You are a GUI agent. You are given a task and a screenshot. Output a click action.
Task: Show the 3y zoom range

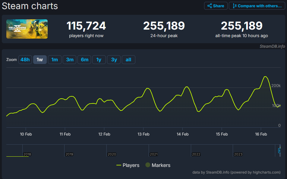[x=114, y=60]
